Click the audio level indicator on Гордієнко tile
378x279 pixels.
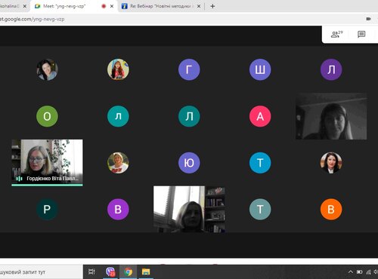[x=20, y=179]
